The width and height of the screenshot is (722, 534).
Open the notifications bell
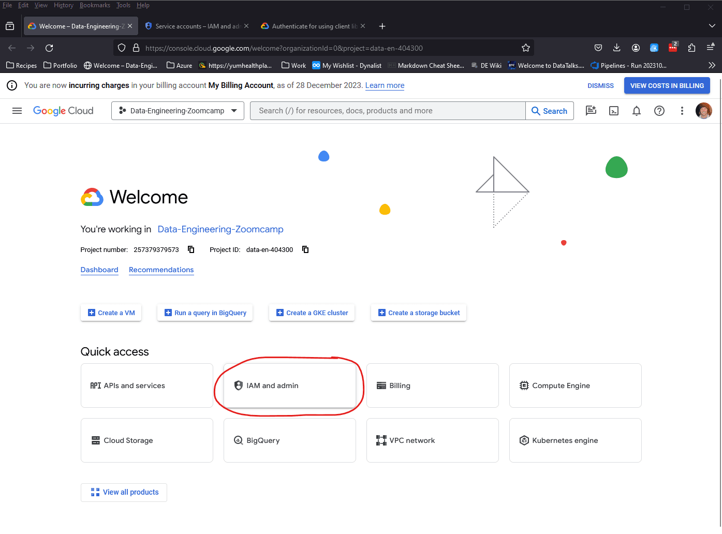point(637,111)
